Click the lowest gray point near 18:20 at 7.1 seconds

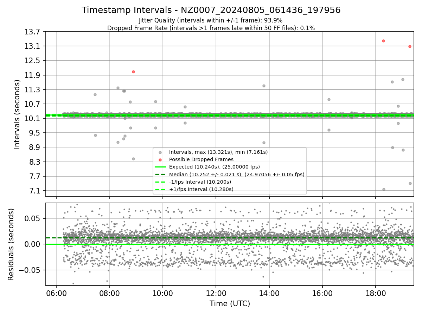pos(384,189)
